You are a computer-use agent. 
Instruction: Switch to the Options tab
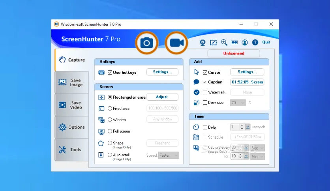pos(71,127)
